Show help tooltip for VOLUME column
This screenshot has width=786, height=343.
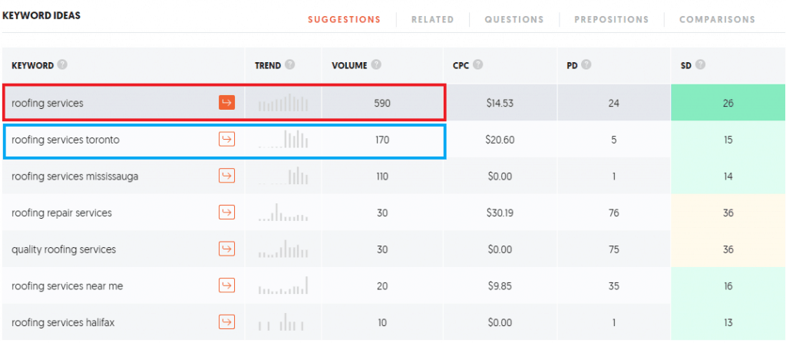point(376,64)
